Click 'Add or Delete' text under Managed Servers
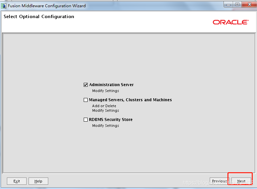 (104, 106)
